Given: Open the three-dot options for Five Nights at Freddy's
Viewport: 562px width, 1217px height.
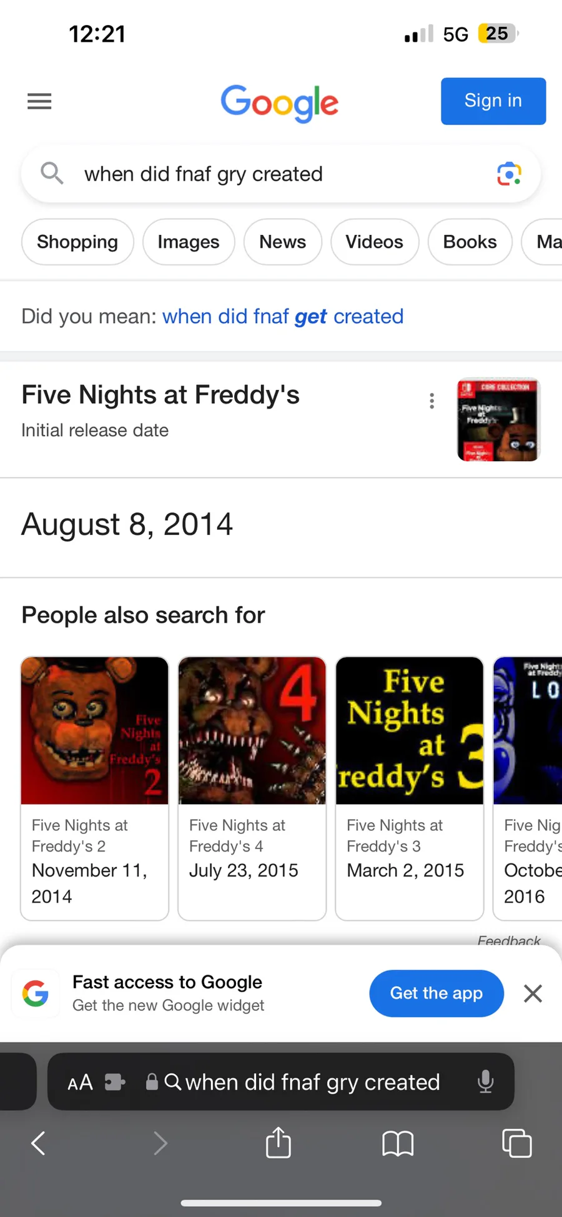Looking at the screenshot, I should click(x=431, y=401).
